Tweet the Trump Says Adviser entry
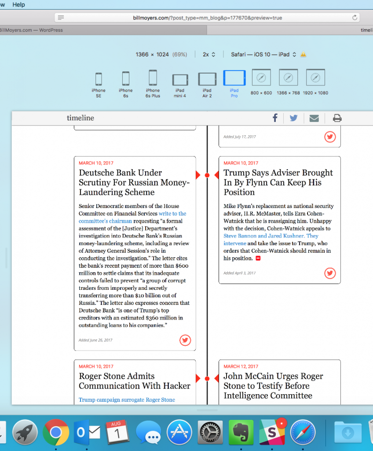The height and width of the screenshot is (451, 373). tap(330, 273)
